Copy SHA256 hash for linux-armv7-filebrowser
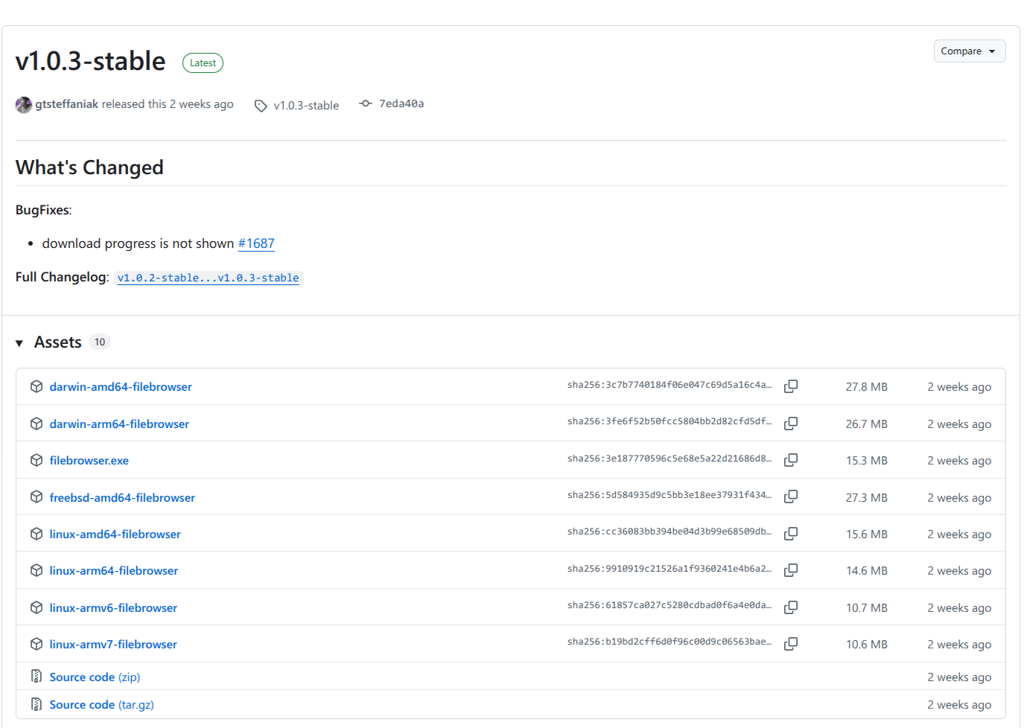Viewport: 1024px width, 728px height. coord(791,644)
